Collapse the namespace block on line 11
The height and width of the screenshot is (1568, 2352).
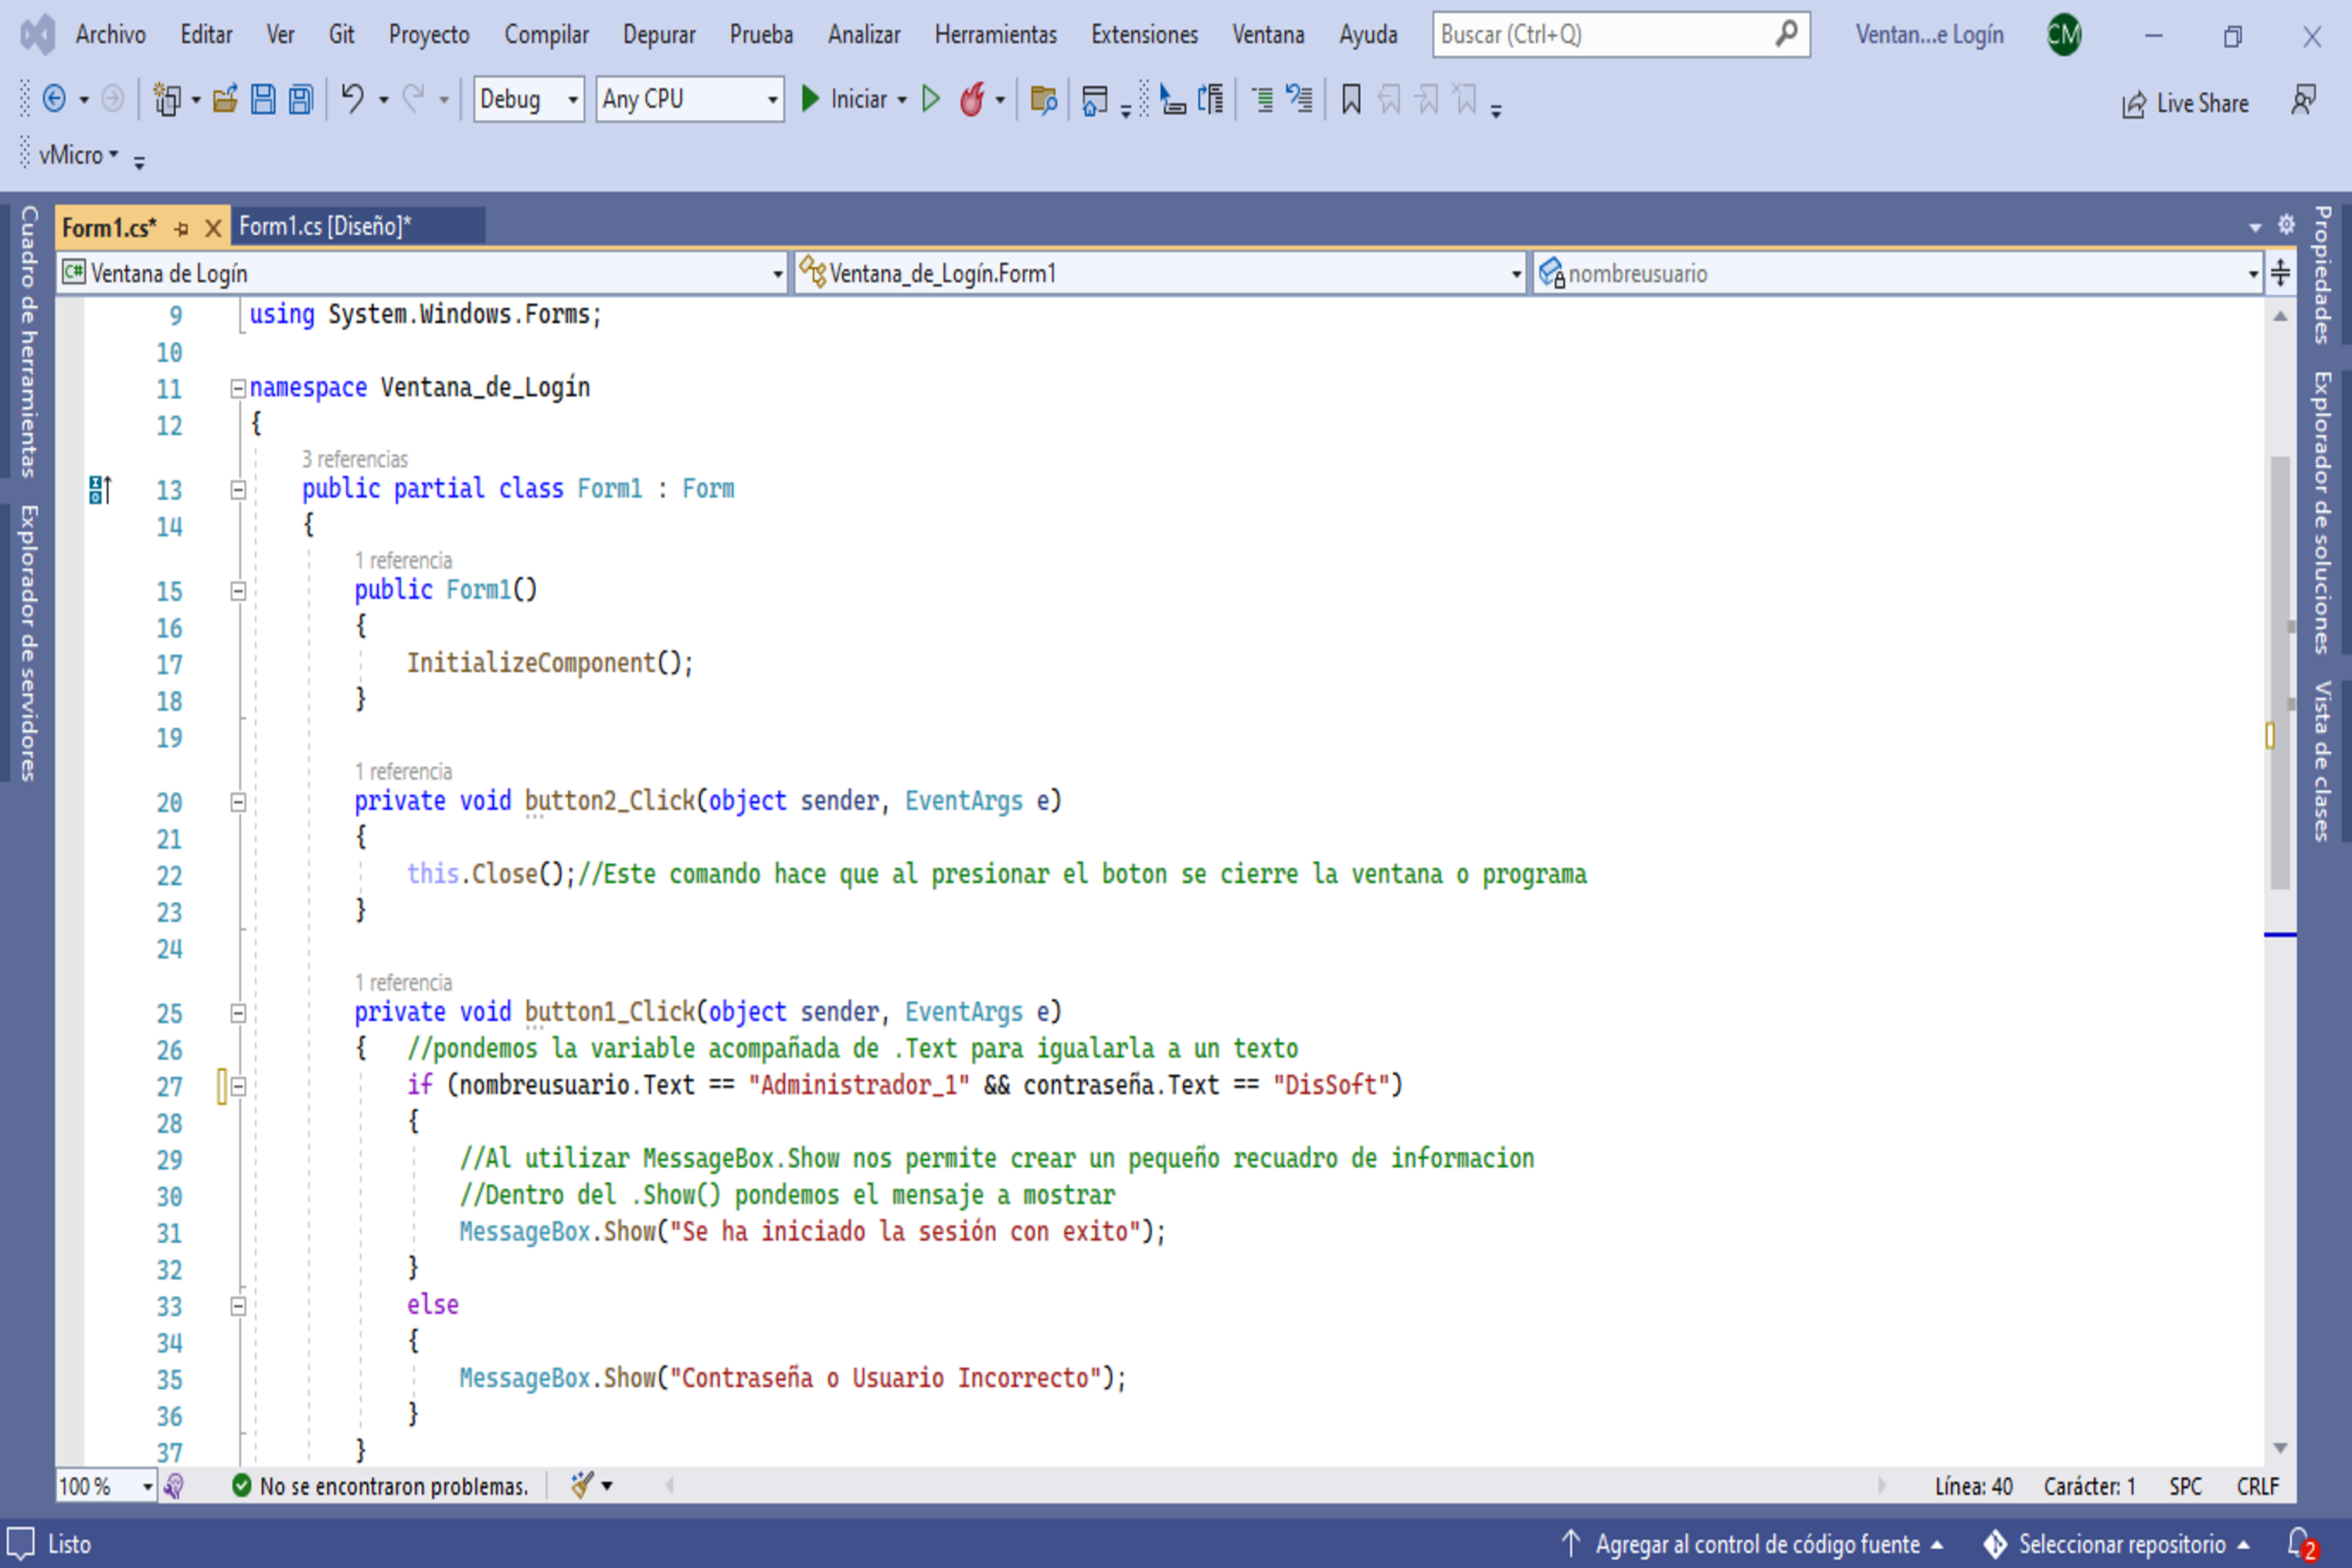pyautogui.click(x=238, y=388)
